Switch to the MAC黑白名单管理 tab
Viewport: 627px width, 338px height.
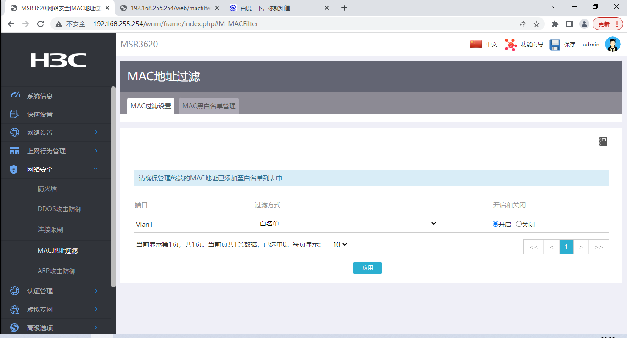click(209, 106)
